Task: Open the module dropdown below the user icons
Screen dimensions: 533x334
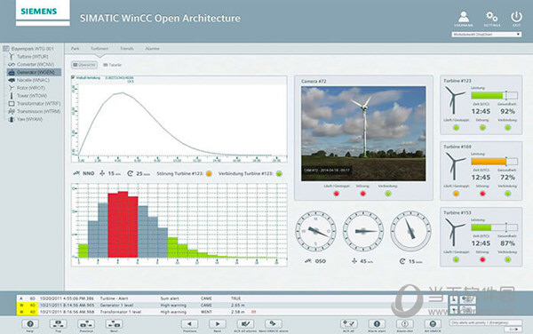Action: (487, 35)
